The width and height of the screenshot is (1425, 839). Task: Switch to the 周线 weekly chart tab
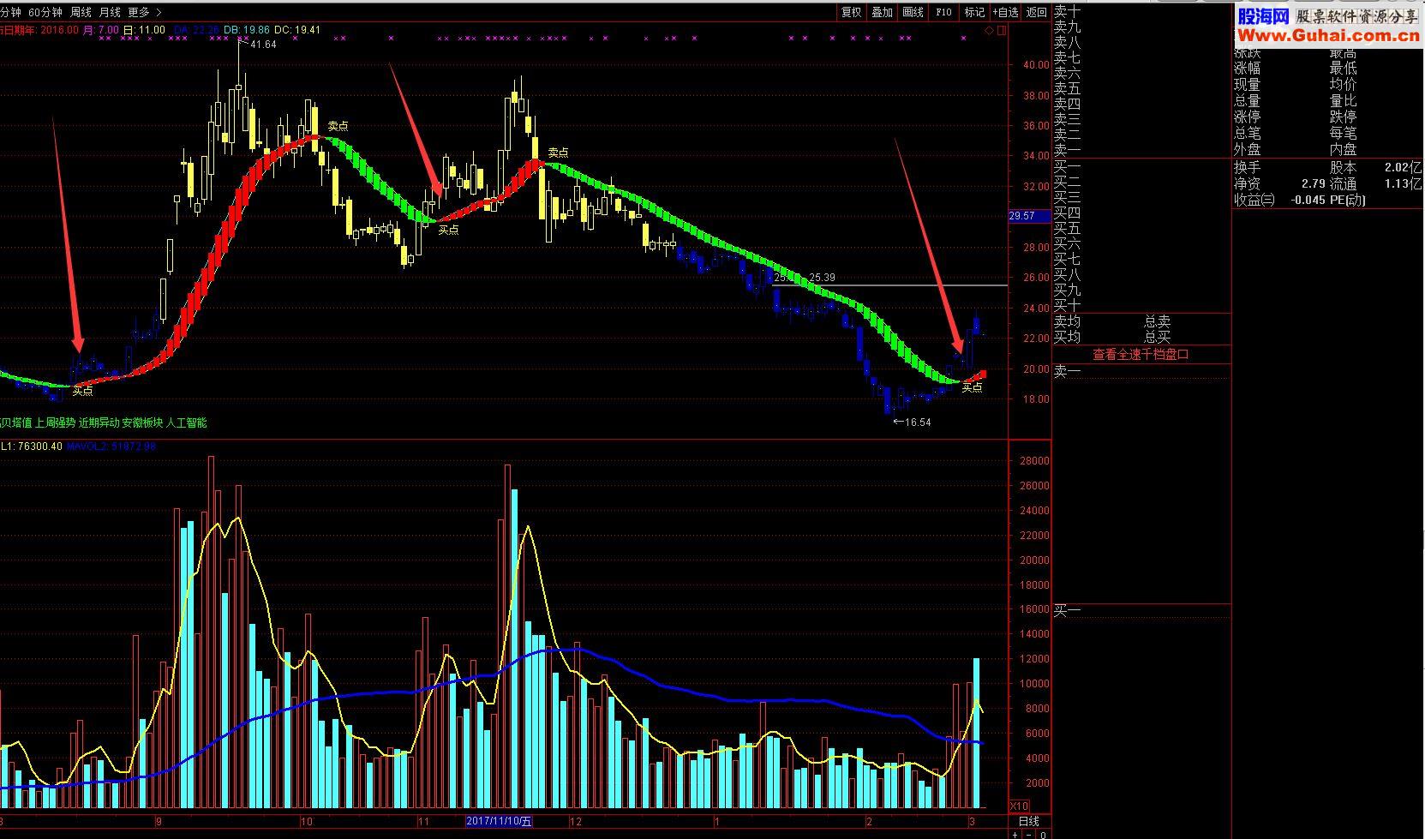(x=81, y=12)
